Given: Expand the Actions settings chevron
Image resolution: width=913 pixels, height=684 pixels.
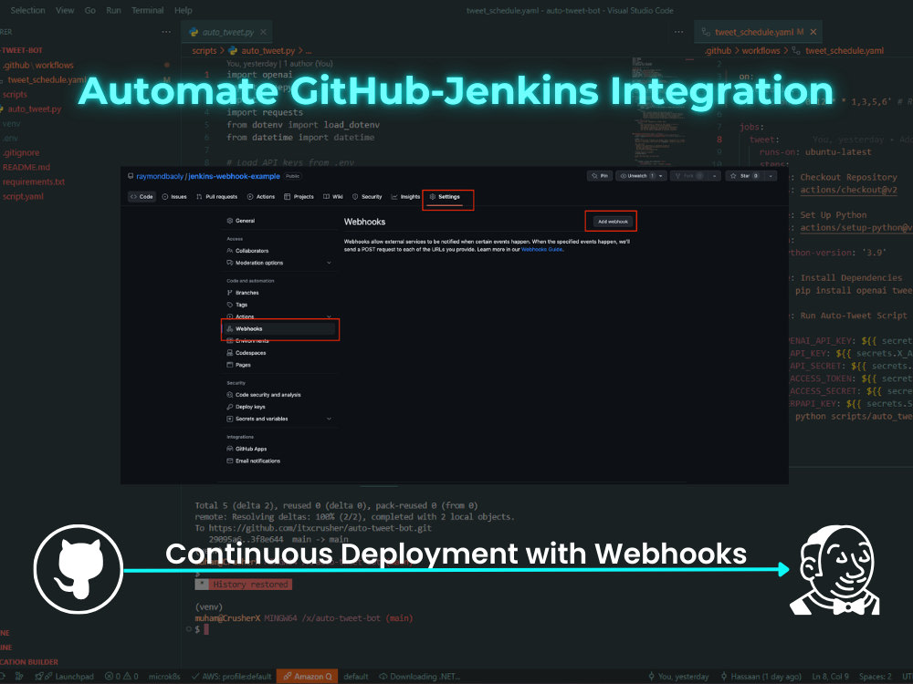Looking at the screenshot, I should [329, 317].
